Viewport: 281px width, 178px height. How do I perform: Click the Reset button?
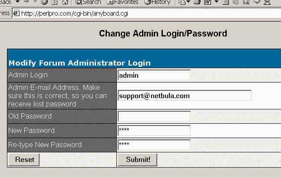24,160
